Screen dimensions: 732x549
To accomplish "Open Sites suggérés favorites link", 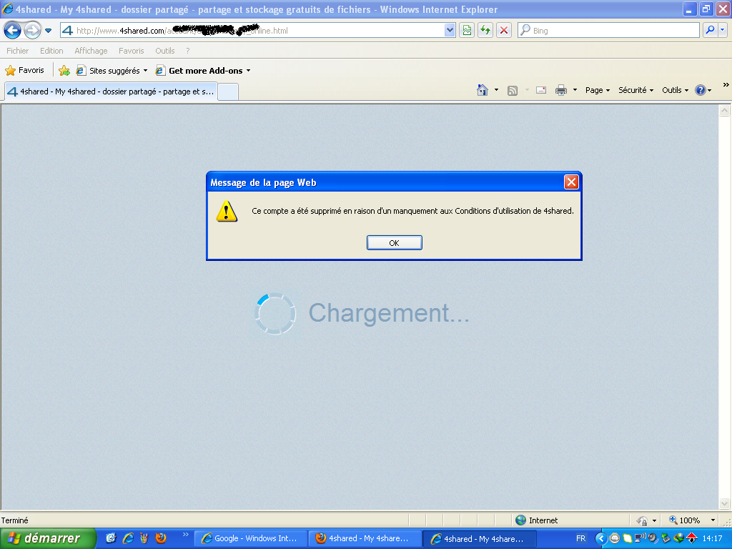I will (109, 71).
